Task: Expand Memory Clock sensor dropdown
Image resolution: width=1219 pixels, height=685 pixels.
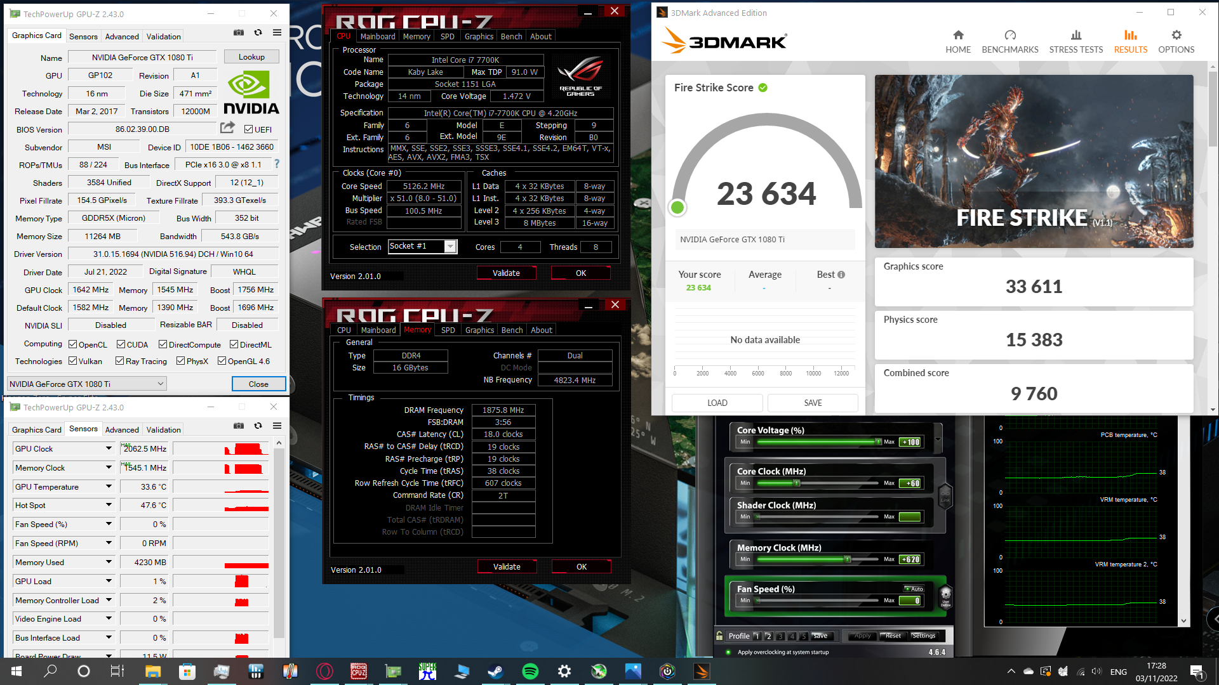Action: pyautogui.click(x=109, y=467)
